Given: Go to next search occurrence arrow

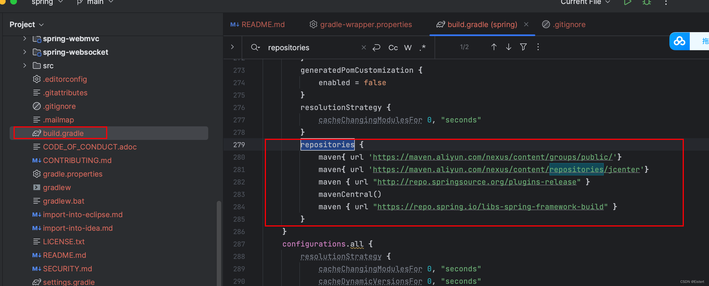Looking at the screenshot, I should 508,47.
